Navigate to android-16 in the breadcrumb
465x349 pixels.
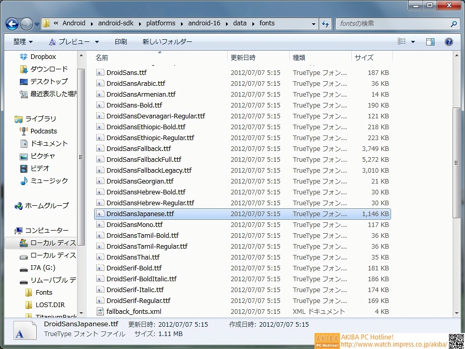203,23
